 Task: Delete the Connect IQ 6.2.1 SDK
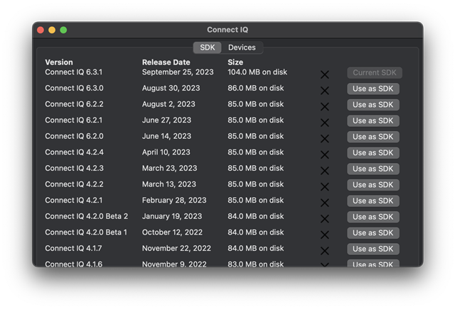click(325, 123)
